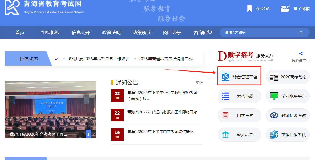Viewport: 315px width, 160px height.
Task: Open the 综合管理平台 icon
Action: tap(226, 77)
